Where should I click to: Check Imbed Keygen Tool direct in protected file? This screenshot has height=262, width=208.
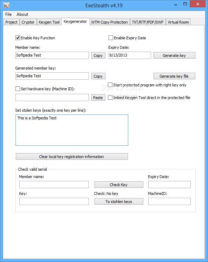coord(110,98)
